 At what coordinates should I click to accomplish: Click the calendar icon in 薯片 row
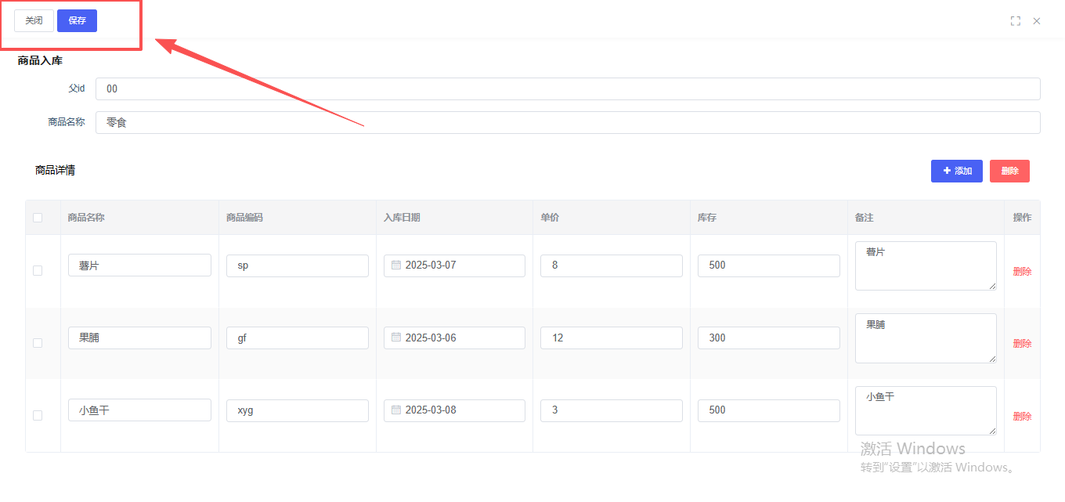click(396, 265)
